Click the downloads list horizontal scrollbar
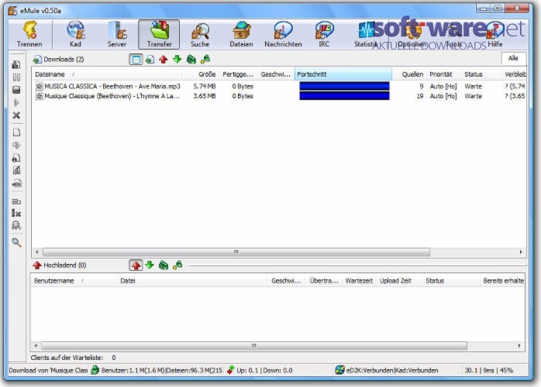 tap(236, 252)
